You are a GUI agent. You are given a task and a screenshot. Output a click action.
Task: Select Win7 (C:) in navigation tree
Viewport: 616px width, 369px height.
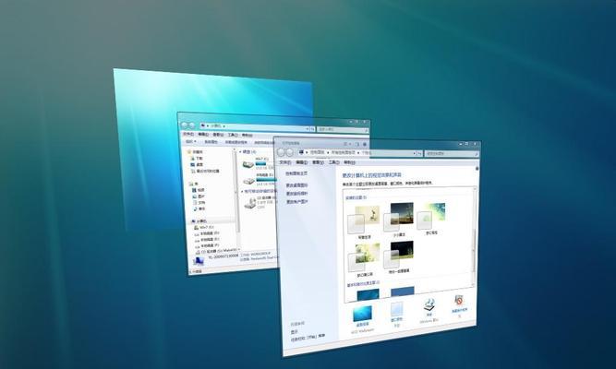click(x=206, y=228)
